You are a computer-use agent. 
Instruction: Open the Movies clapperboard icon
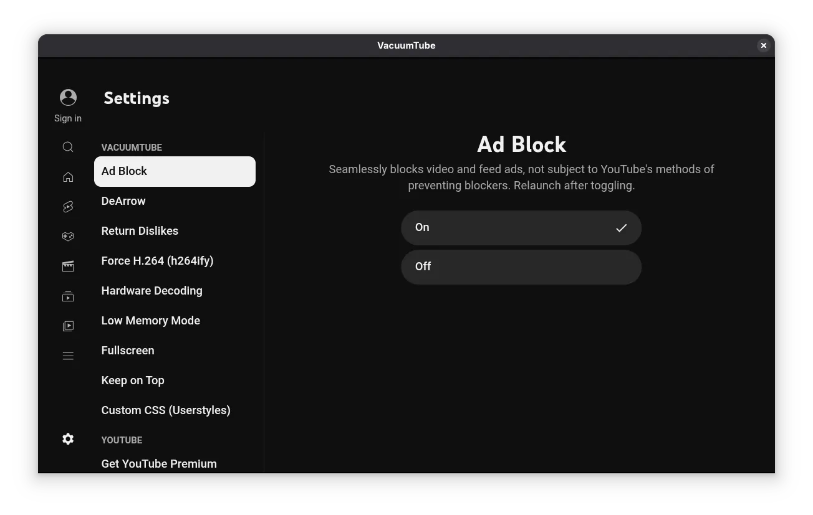[68, 267]
